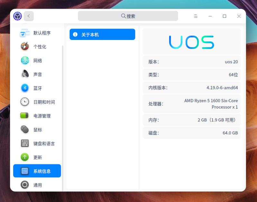
Task: Open 电源管理 power settings
Action: pos(37,116)
